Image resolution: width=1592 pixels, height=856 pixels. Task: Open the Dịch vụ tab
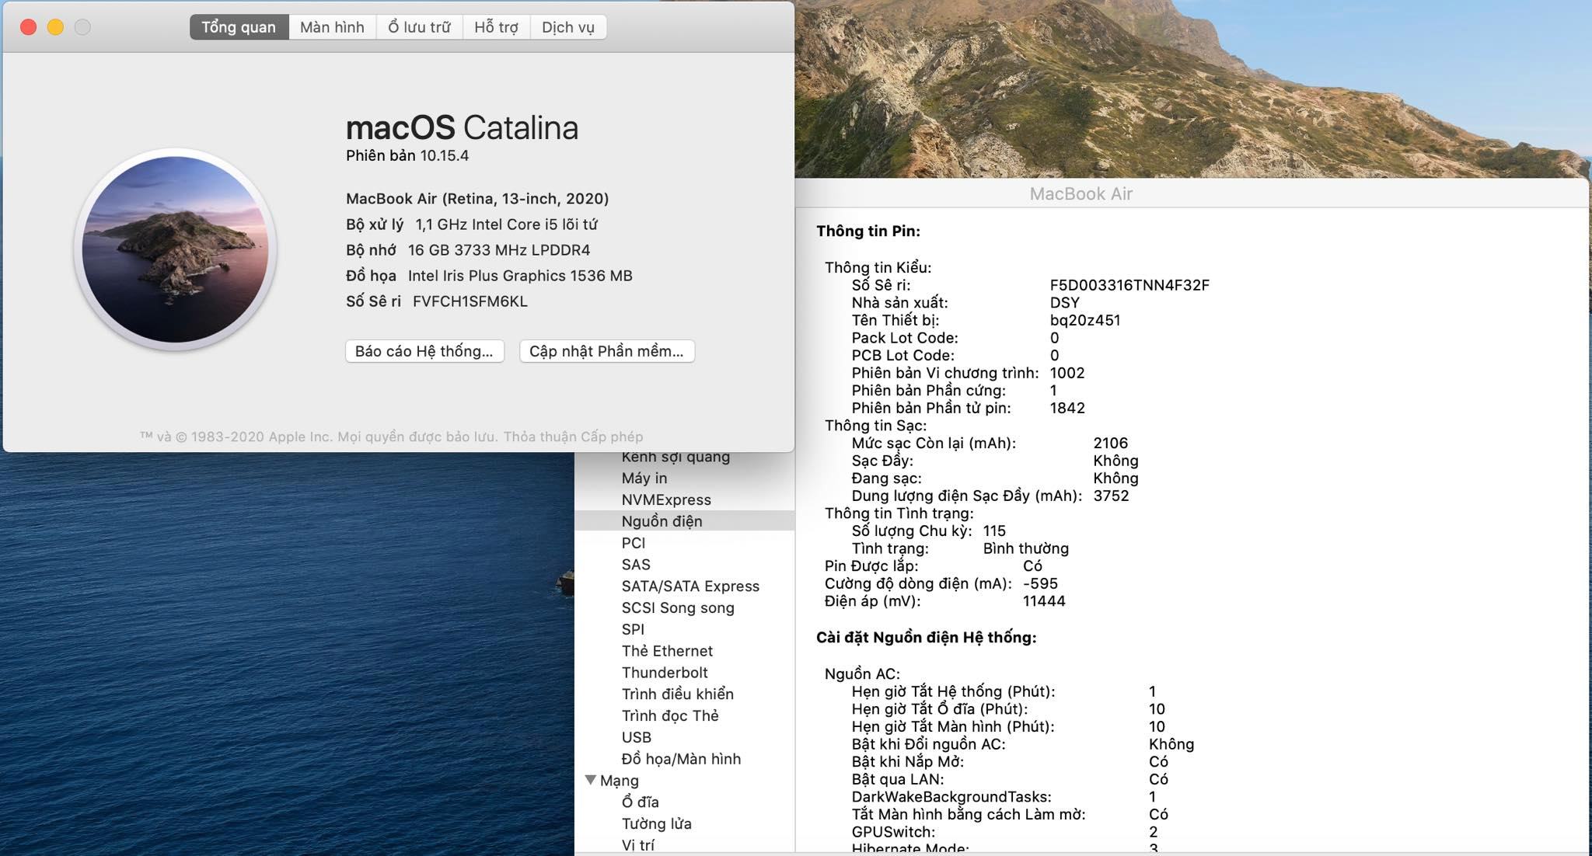click(x=567, y=27)
